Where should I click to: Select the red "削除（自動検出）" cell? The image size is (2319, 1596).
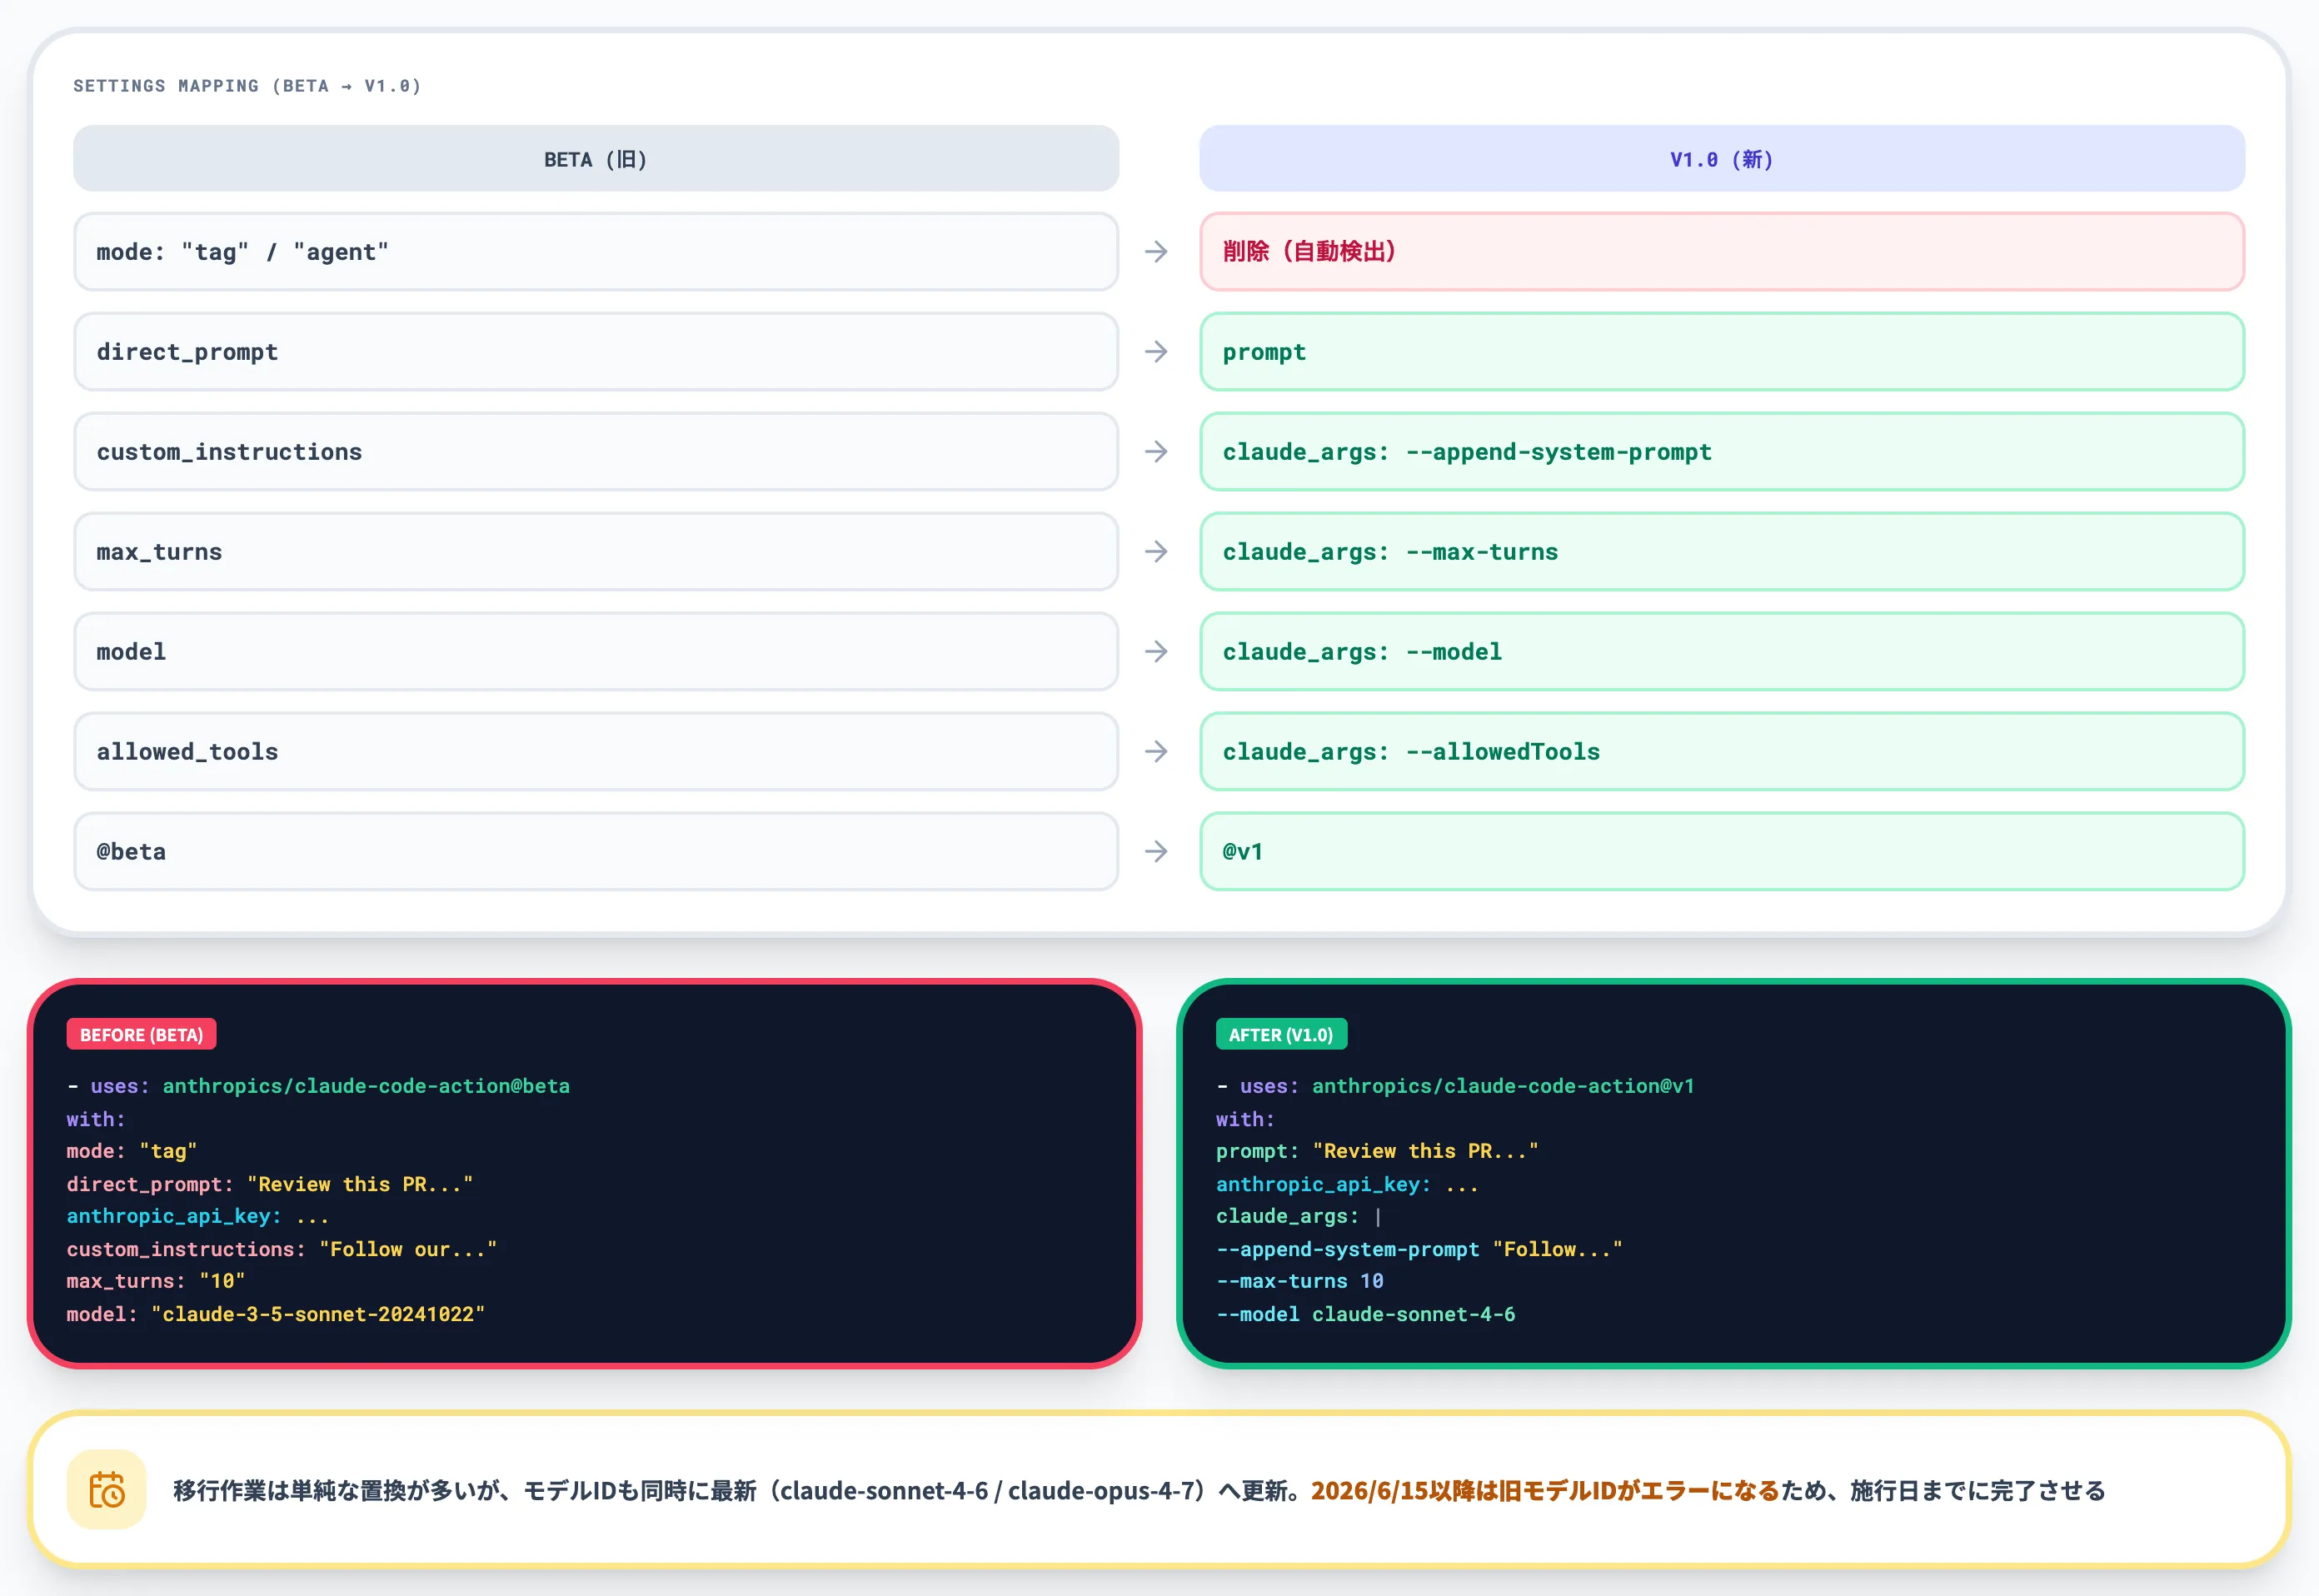click(1722, 252)
